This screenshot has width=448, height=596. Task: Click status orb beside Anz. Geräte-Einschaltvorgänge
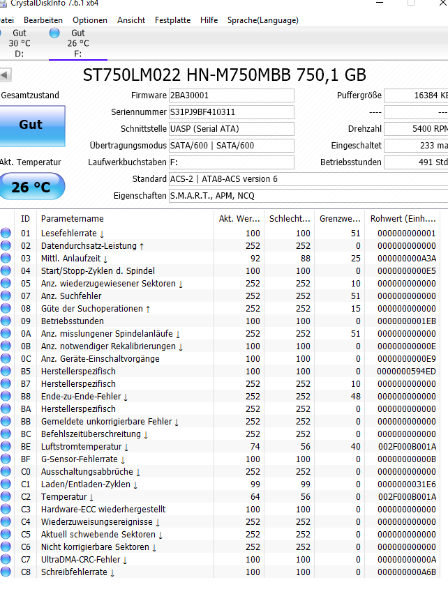click(6, 358)
